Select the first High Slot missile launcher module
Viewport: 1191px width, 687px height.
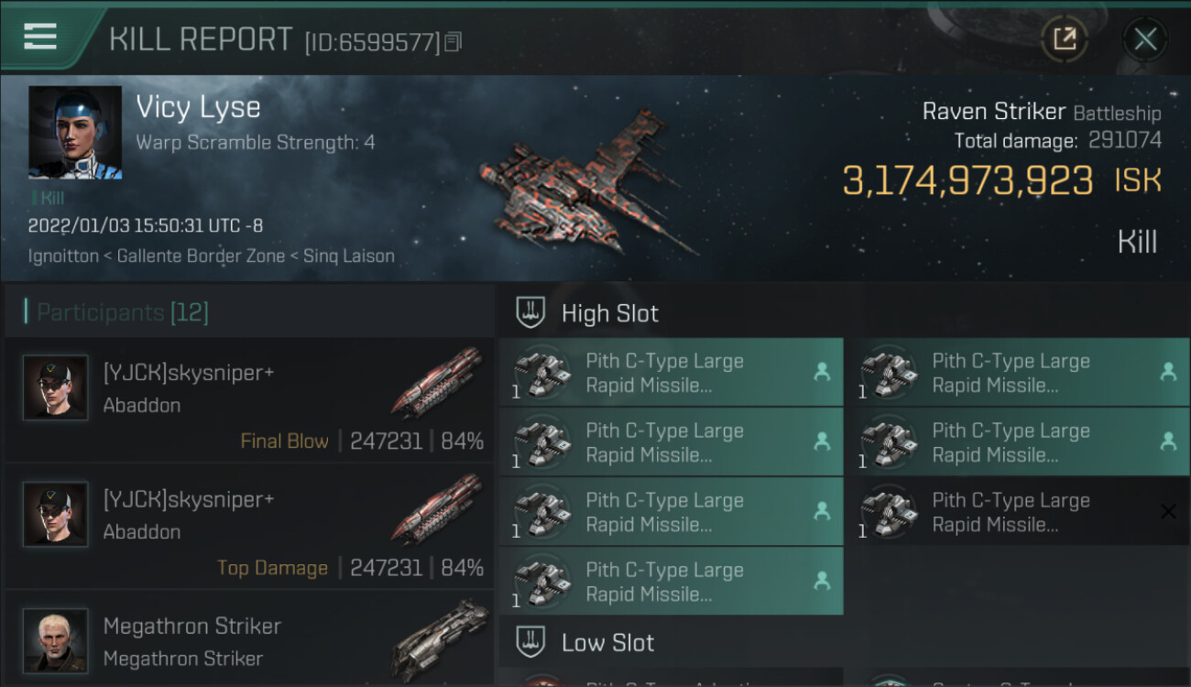pyautogui.click(x=670, y=373)
